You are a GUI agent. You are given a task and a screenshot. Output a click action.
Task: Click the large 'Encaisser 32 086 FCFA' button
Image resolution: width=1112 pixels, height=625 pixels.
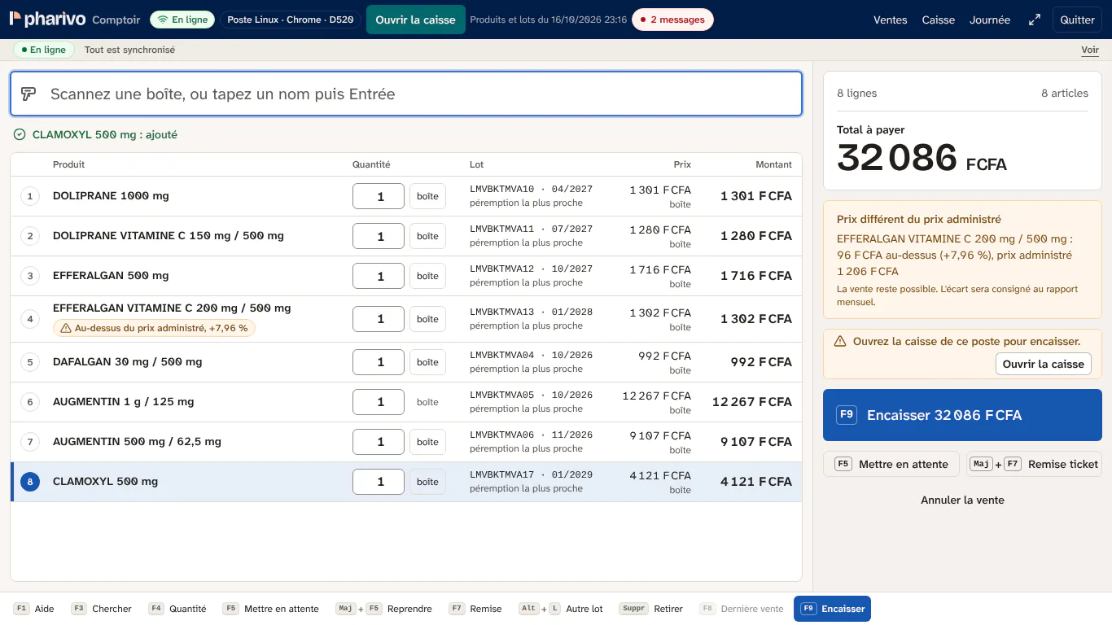(x=962, y=415)
